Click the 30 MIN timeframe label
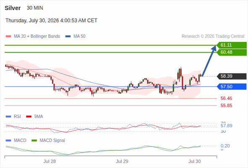248x168 pixels. click(x=35, y=8)
